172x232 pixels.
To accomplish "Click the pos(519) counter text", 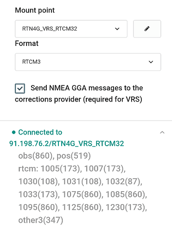I will [74, 156].
